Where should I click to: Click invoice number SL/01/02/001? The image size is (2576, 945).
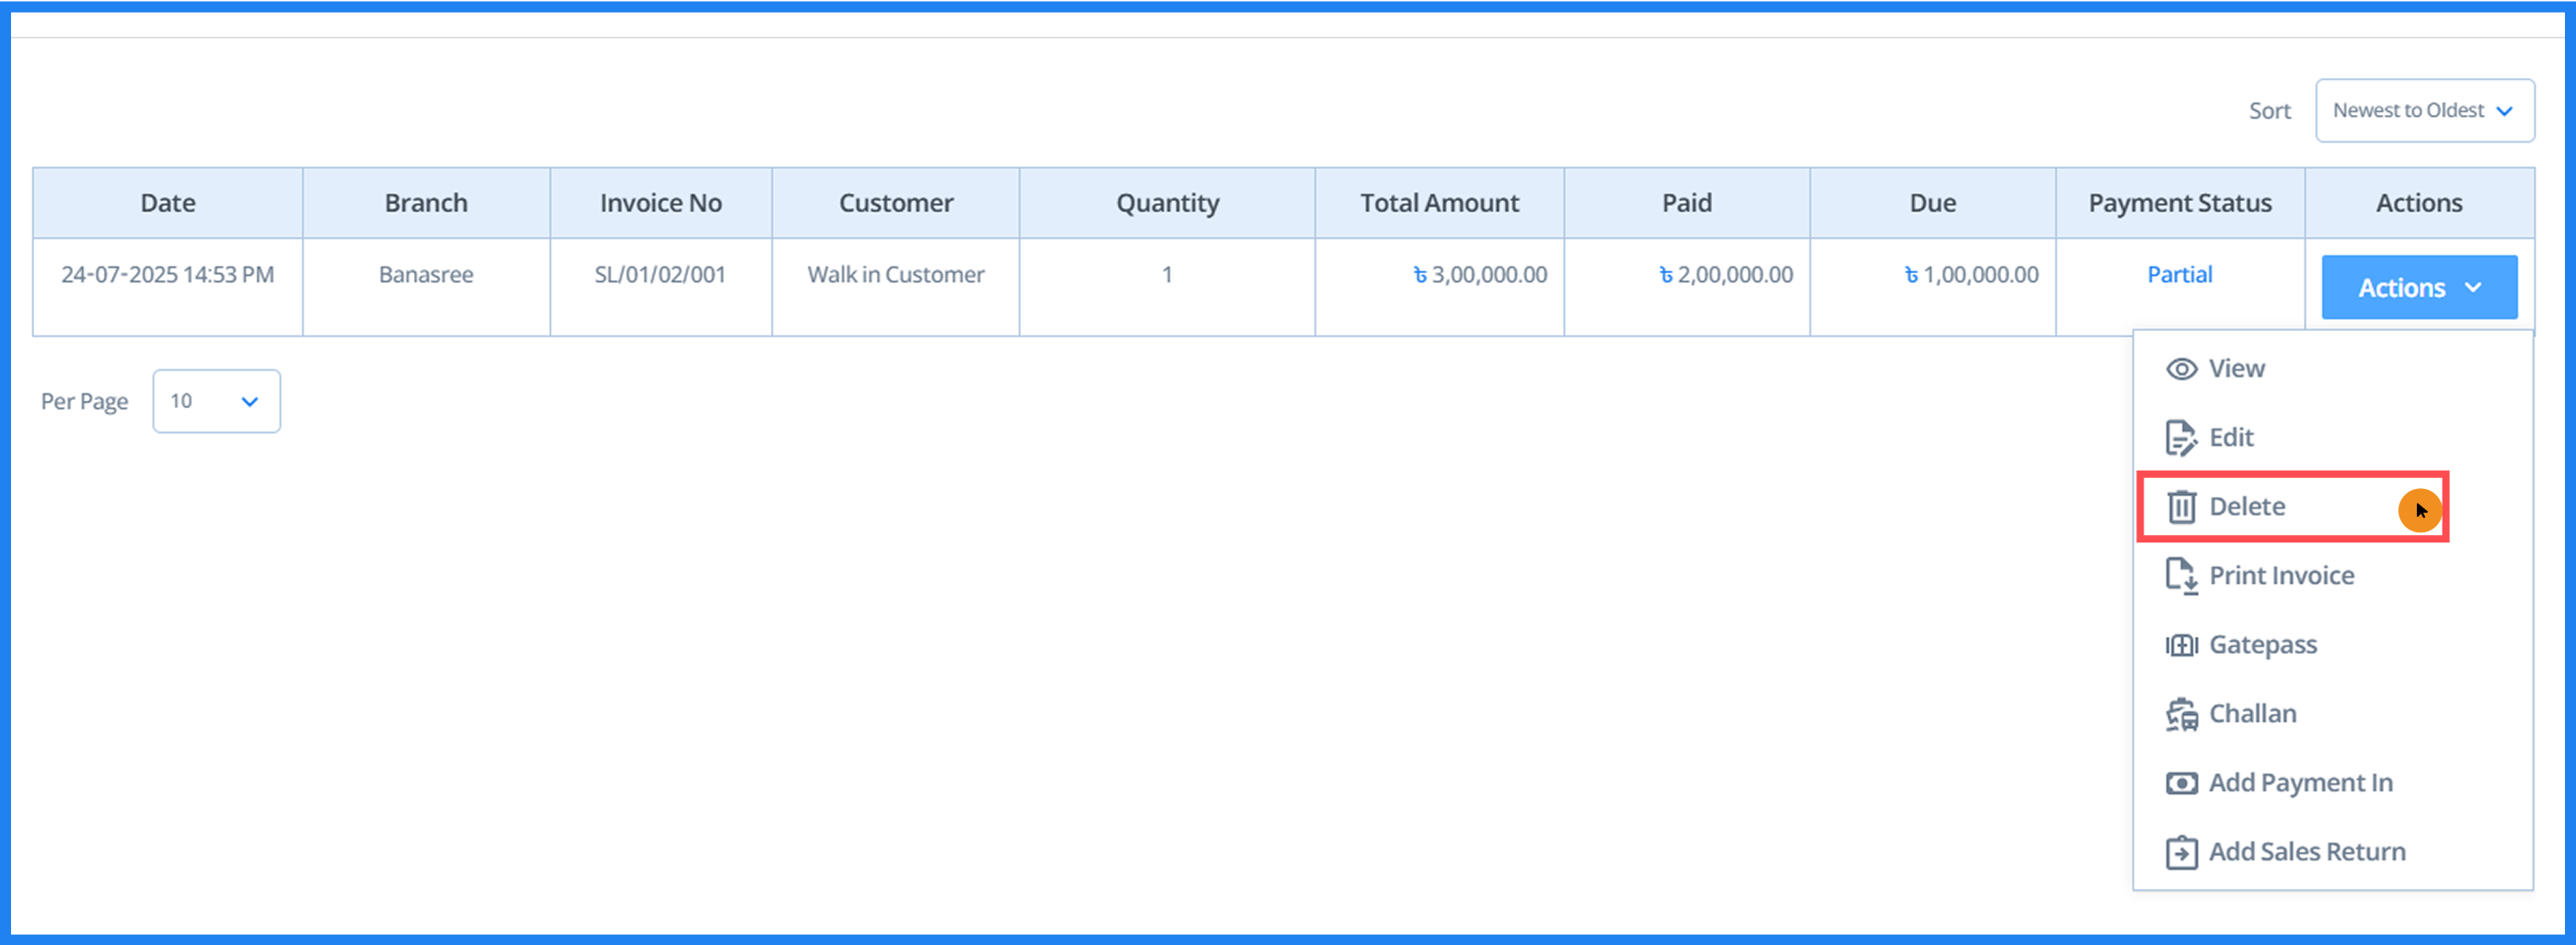click(x=659, y=274)
